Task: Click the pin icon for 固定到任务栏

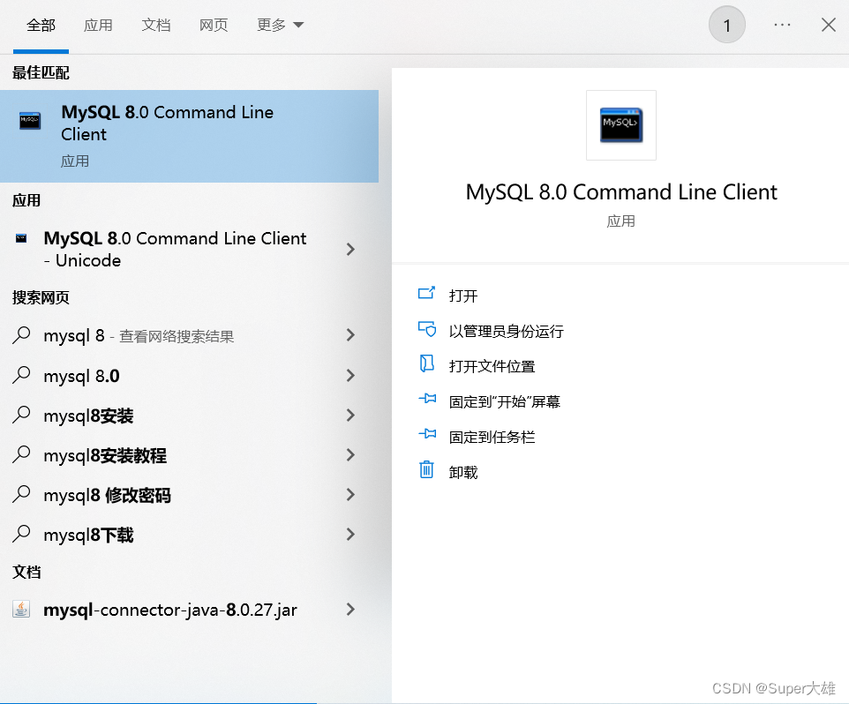Action: click(426, 433)
